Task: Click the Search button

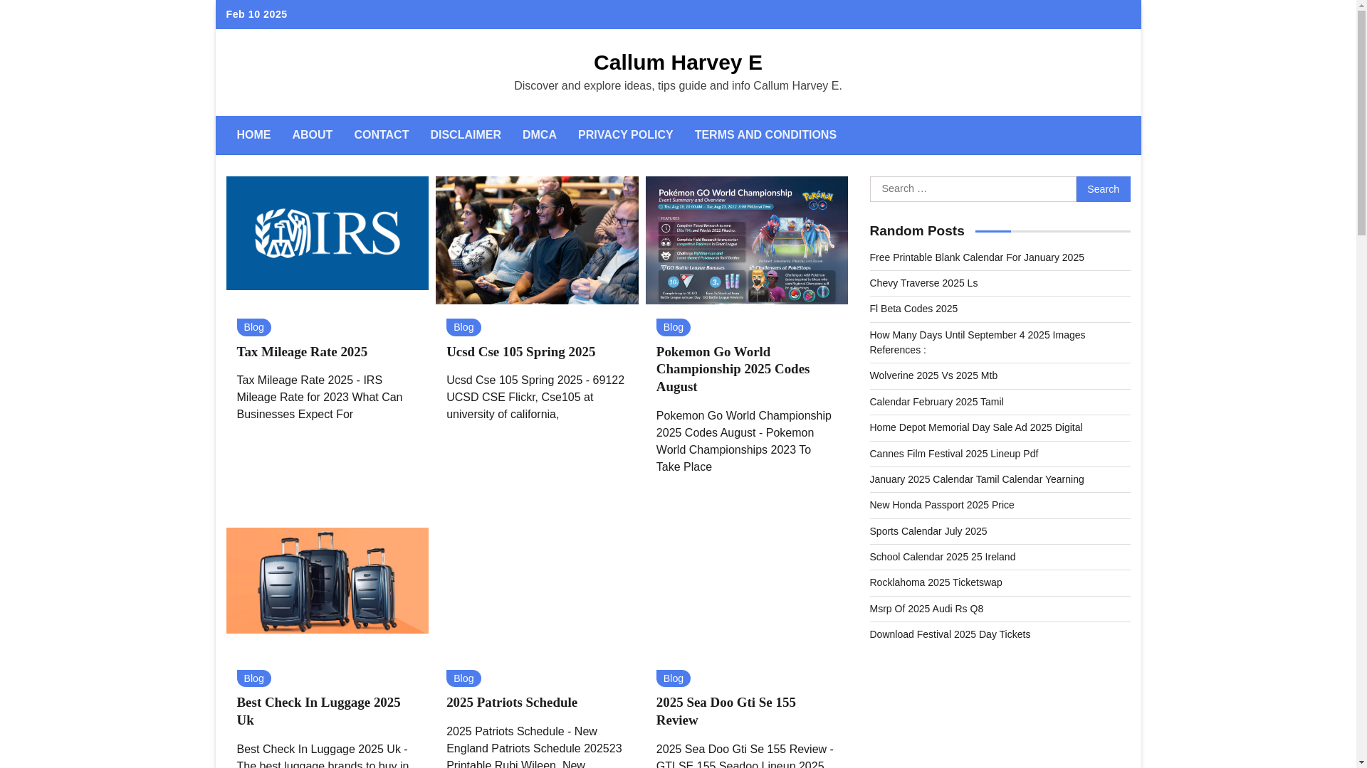Action: tap(1103, 189)
